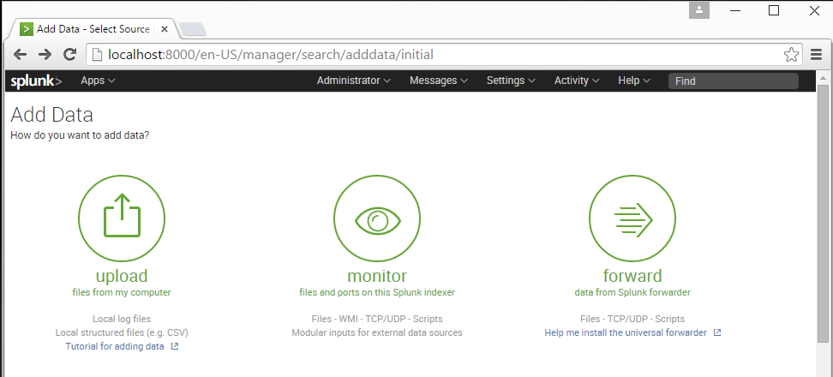Click the browser forward arrow

pos(45,54)
